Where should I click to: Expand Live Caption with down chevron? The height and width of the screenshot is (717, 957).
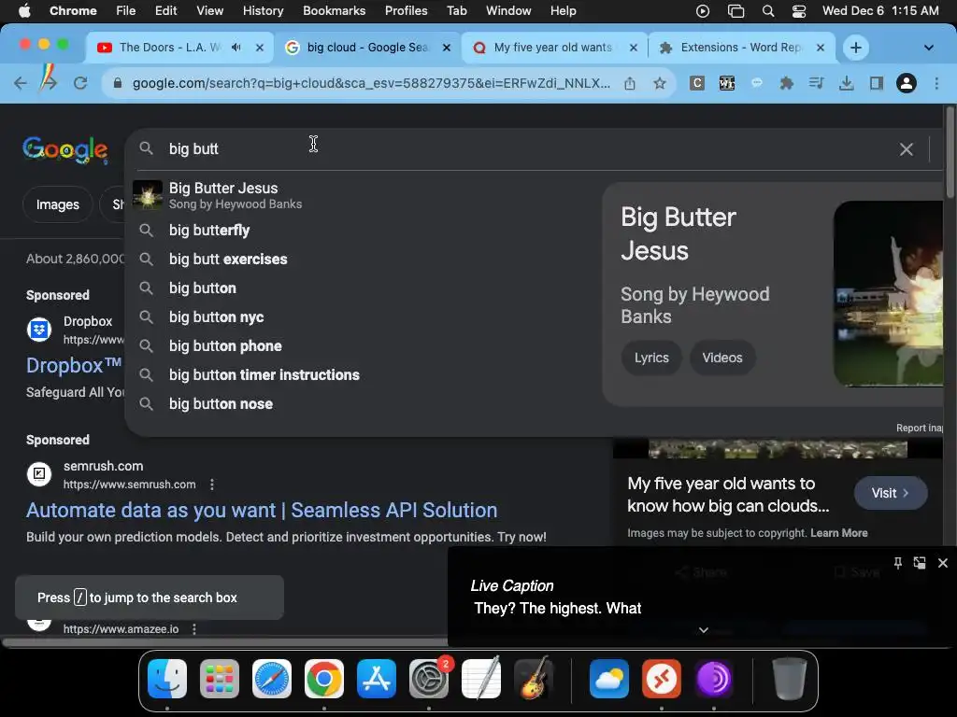tap(703, 630)
